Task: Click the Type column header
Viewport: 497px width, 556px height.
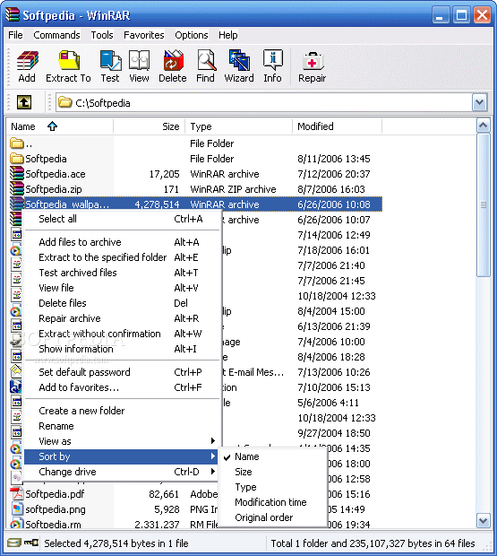Action: point(239,126)
